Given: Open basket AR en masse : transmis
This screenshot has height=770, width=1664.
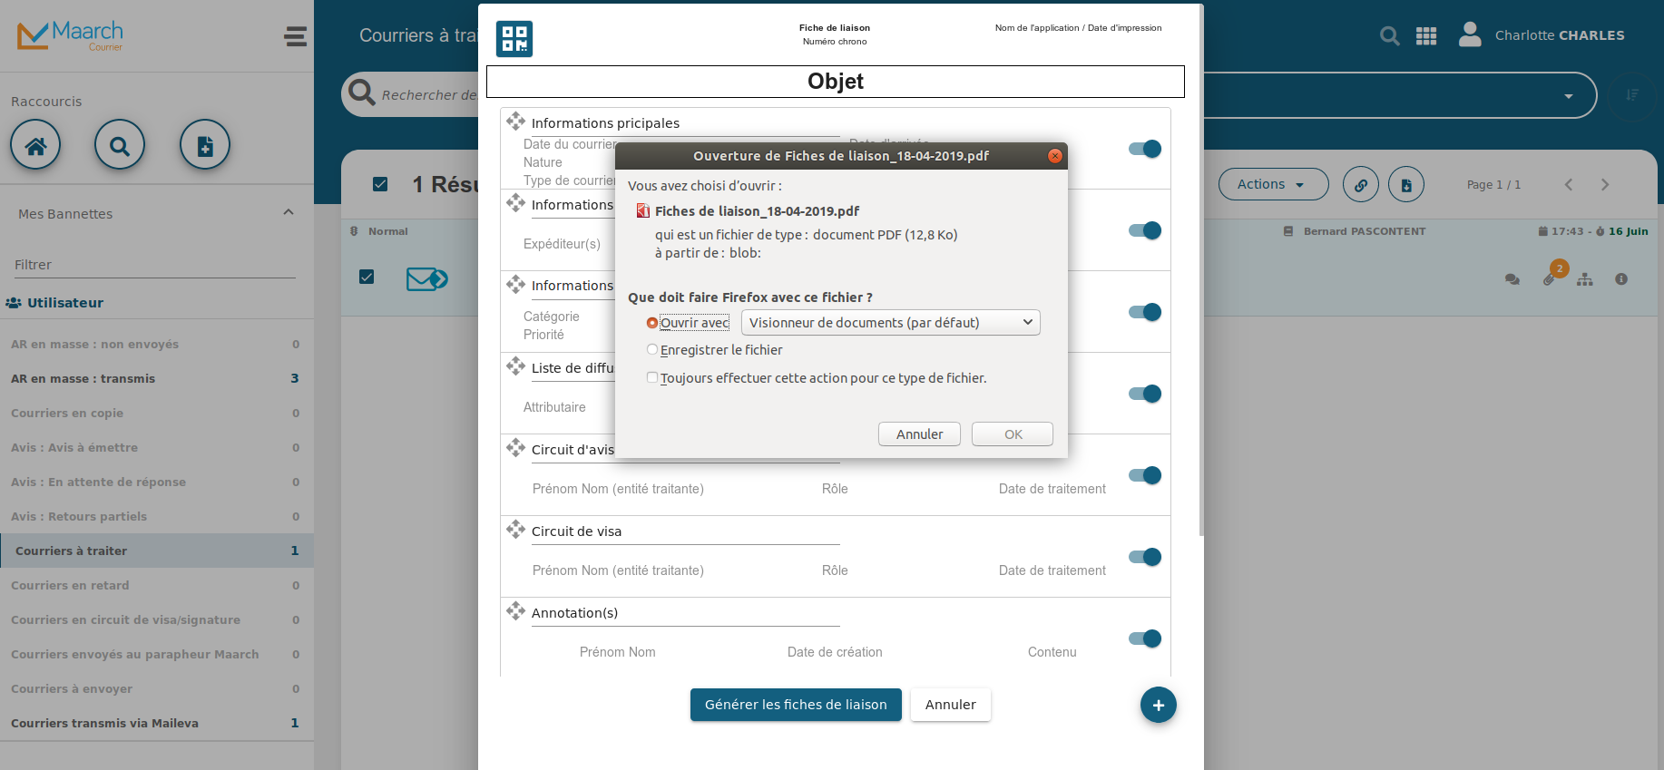Looking at the screenshot, I should [157, 379].
